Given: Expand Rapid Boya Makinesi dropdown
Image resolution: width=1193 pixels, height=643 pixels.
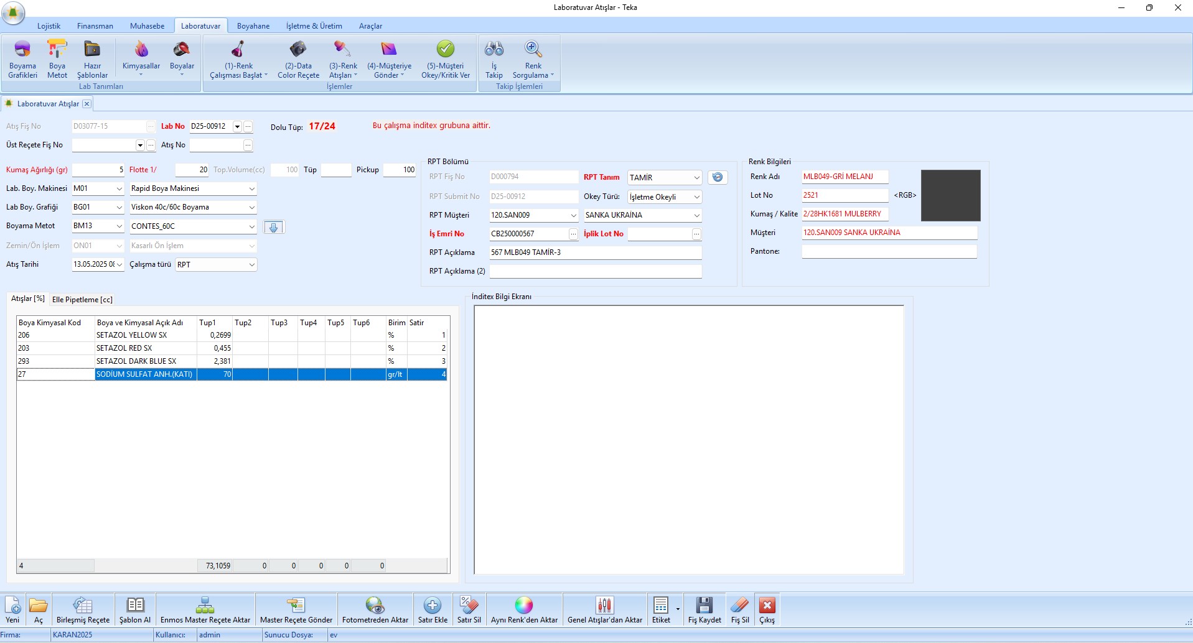Looking at the screenshot, I should pyautogui.click(x=252, y=188).
